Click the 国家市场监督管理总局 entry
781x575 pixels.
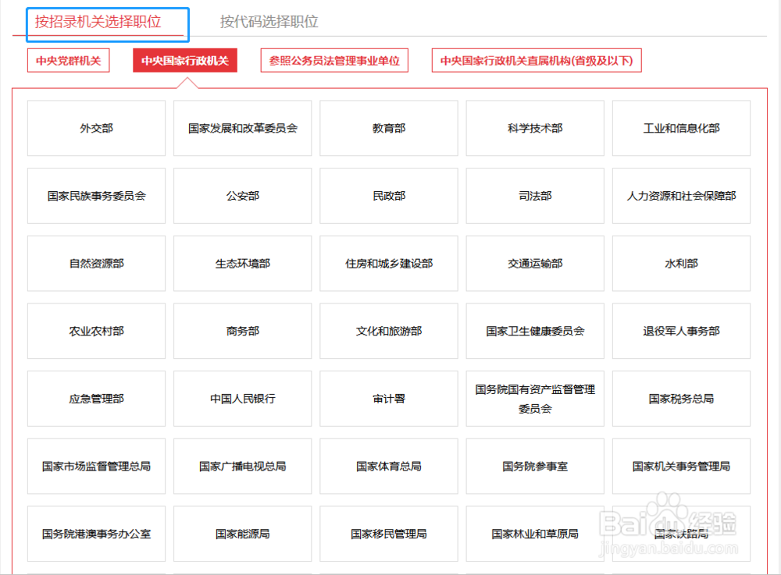coord(96,466)
